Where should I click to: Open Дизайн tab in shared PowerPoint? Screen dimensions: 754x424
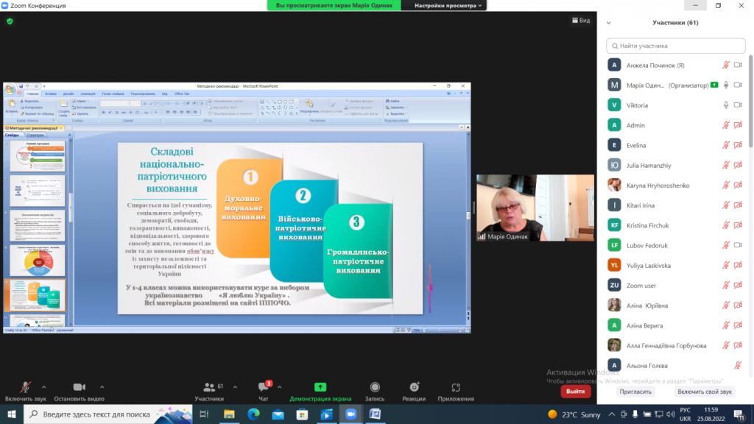(x=68, y=93)
